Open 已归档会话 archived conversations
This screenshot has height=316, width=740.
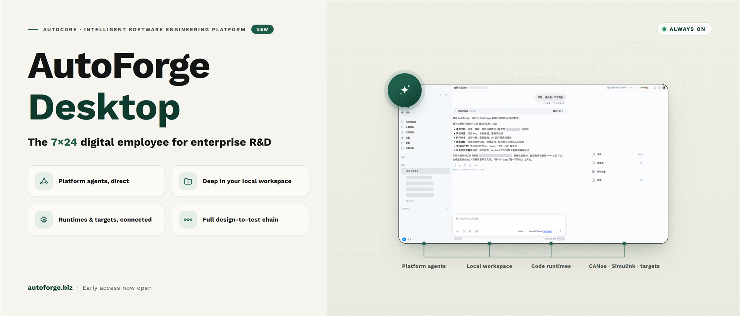coord(409,122)
